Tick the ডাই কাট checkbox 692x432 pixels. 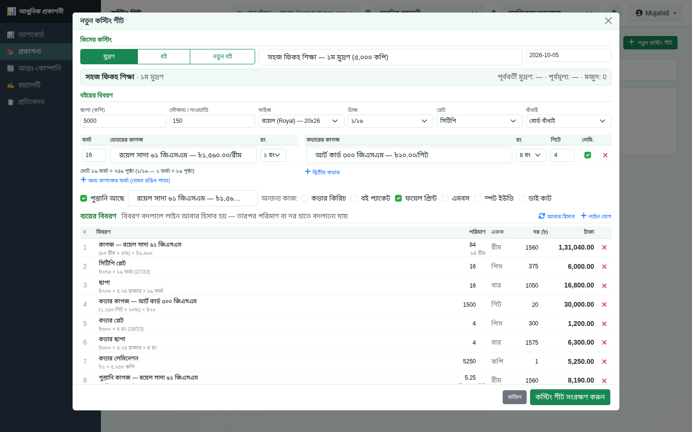(x=522, y=198)
